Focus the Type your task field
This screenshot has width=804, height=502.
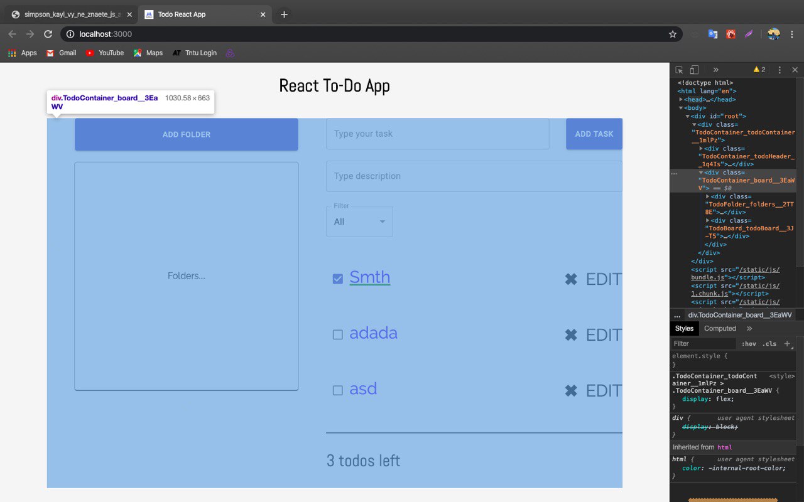(438, 134)
